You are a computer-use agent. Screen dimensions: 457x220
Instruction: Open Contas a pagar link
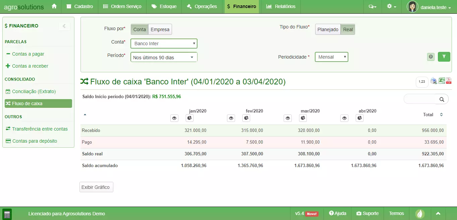tap(28, 54)
